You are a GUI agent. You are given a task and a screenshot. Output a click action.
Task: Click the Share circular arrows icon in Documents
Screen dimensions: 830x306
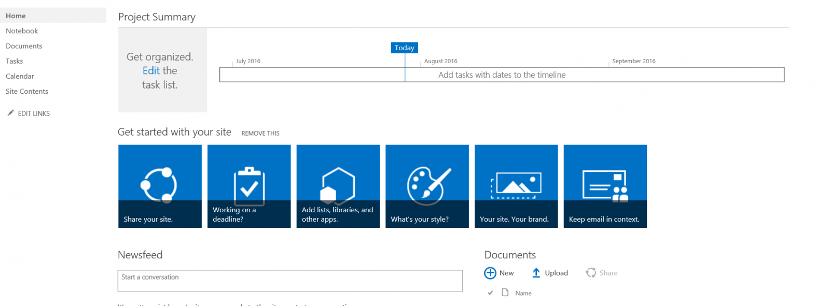[591, 273]
